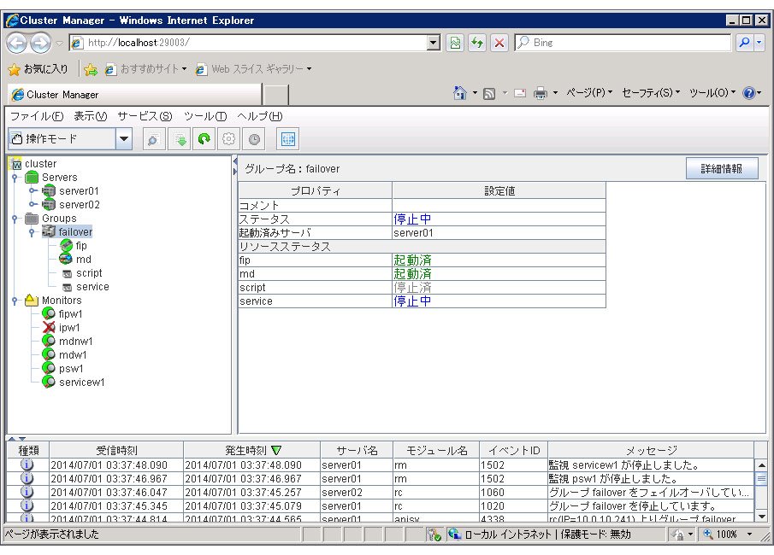Click the cluster root tree node
This screenshot has width=774, height=555.
point(40,164)
